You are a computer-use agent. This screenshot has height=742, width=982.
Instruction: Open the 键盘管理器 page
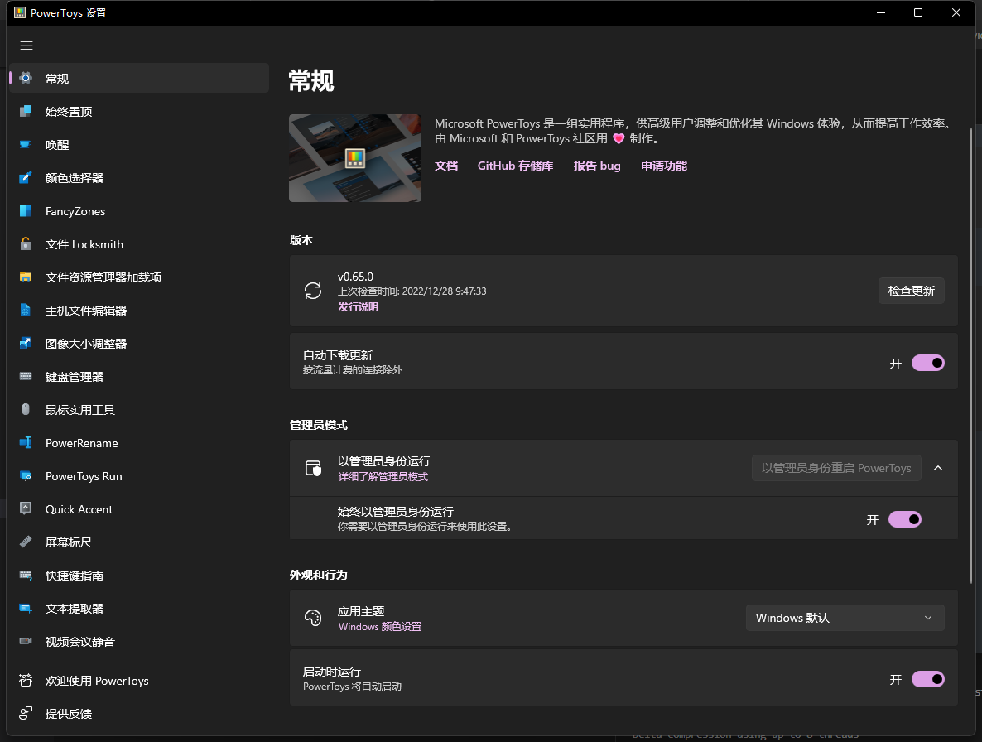(139, 377)
